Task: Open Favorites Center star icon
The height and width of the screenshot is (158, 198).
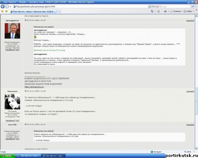Action: tap(2, 11)
